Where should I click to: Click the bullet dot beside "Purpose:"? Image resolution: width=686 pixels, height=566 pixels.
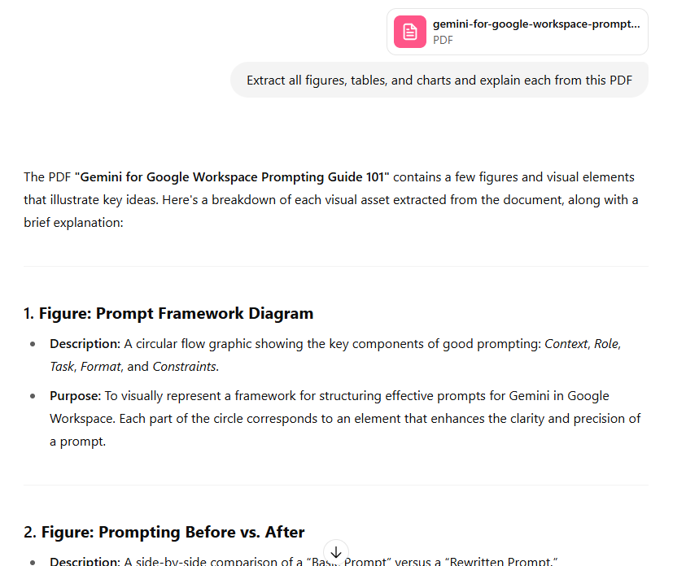coord(33,397)
